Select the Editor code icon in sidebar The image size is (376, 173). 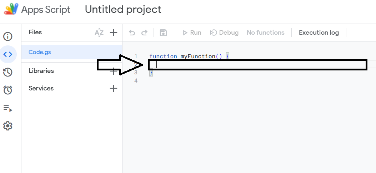[x=8, y=54]
